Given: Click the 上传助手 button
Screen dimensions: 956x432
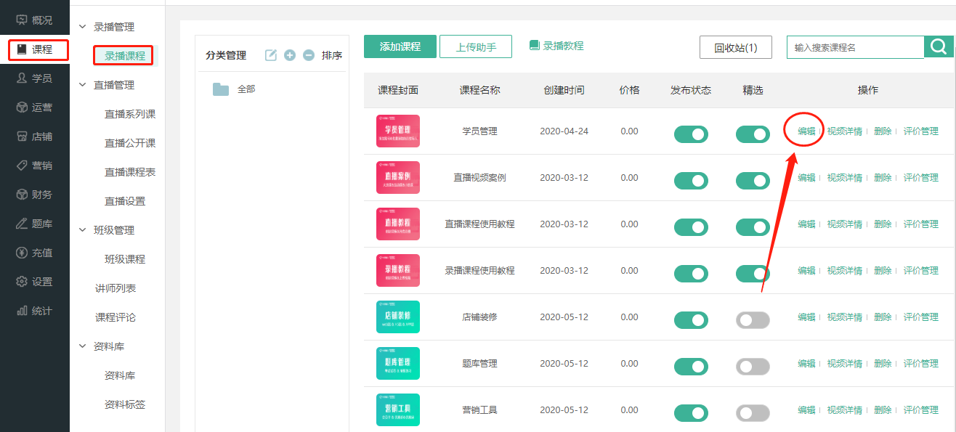Looking at the screenshot, I should coord(476,46).
